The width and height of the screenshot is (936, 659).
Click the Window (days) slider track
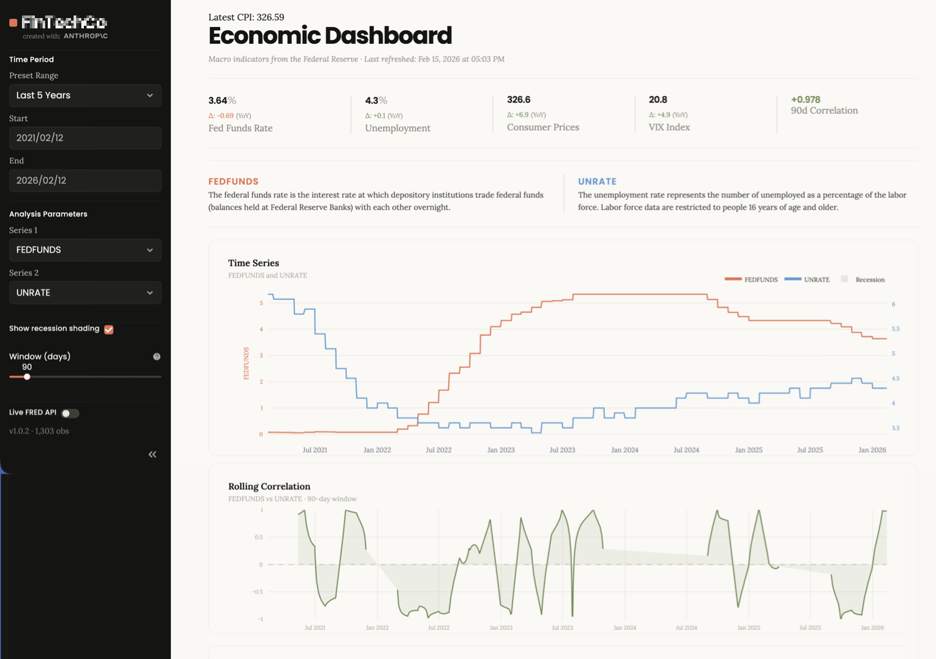pyautogui.click(x=84, y=377)
